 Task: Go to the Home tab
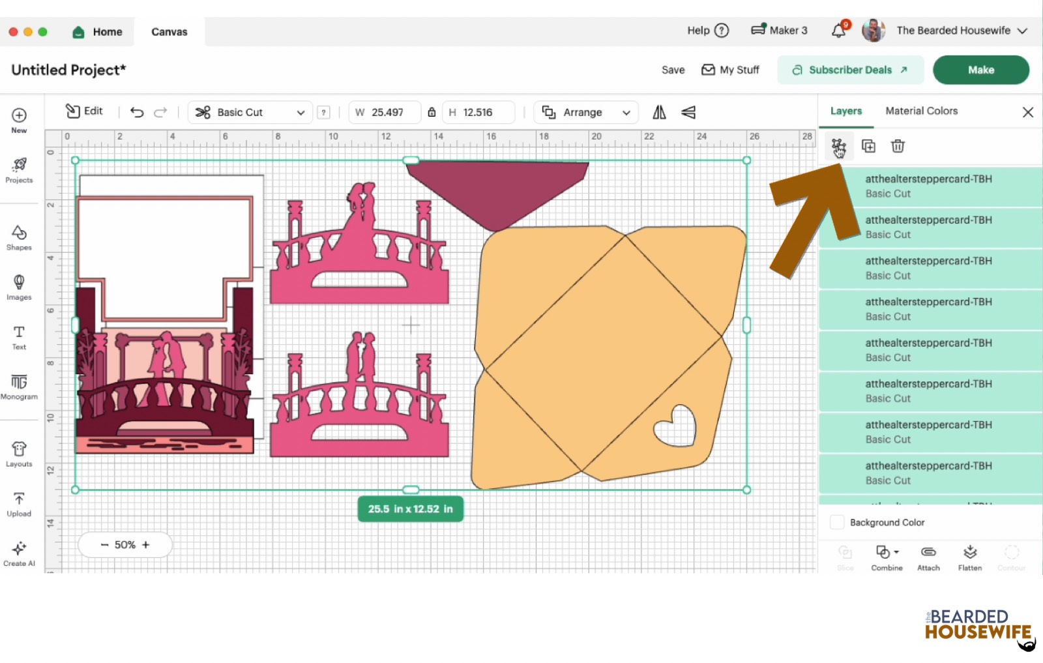pyautogui.click(x=97, y=31)
